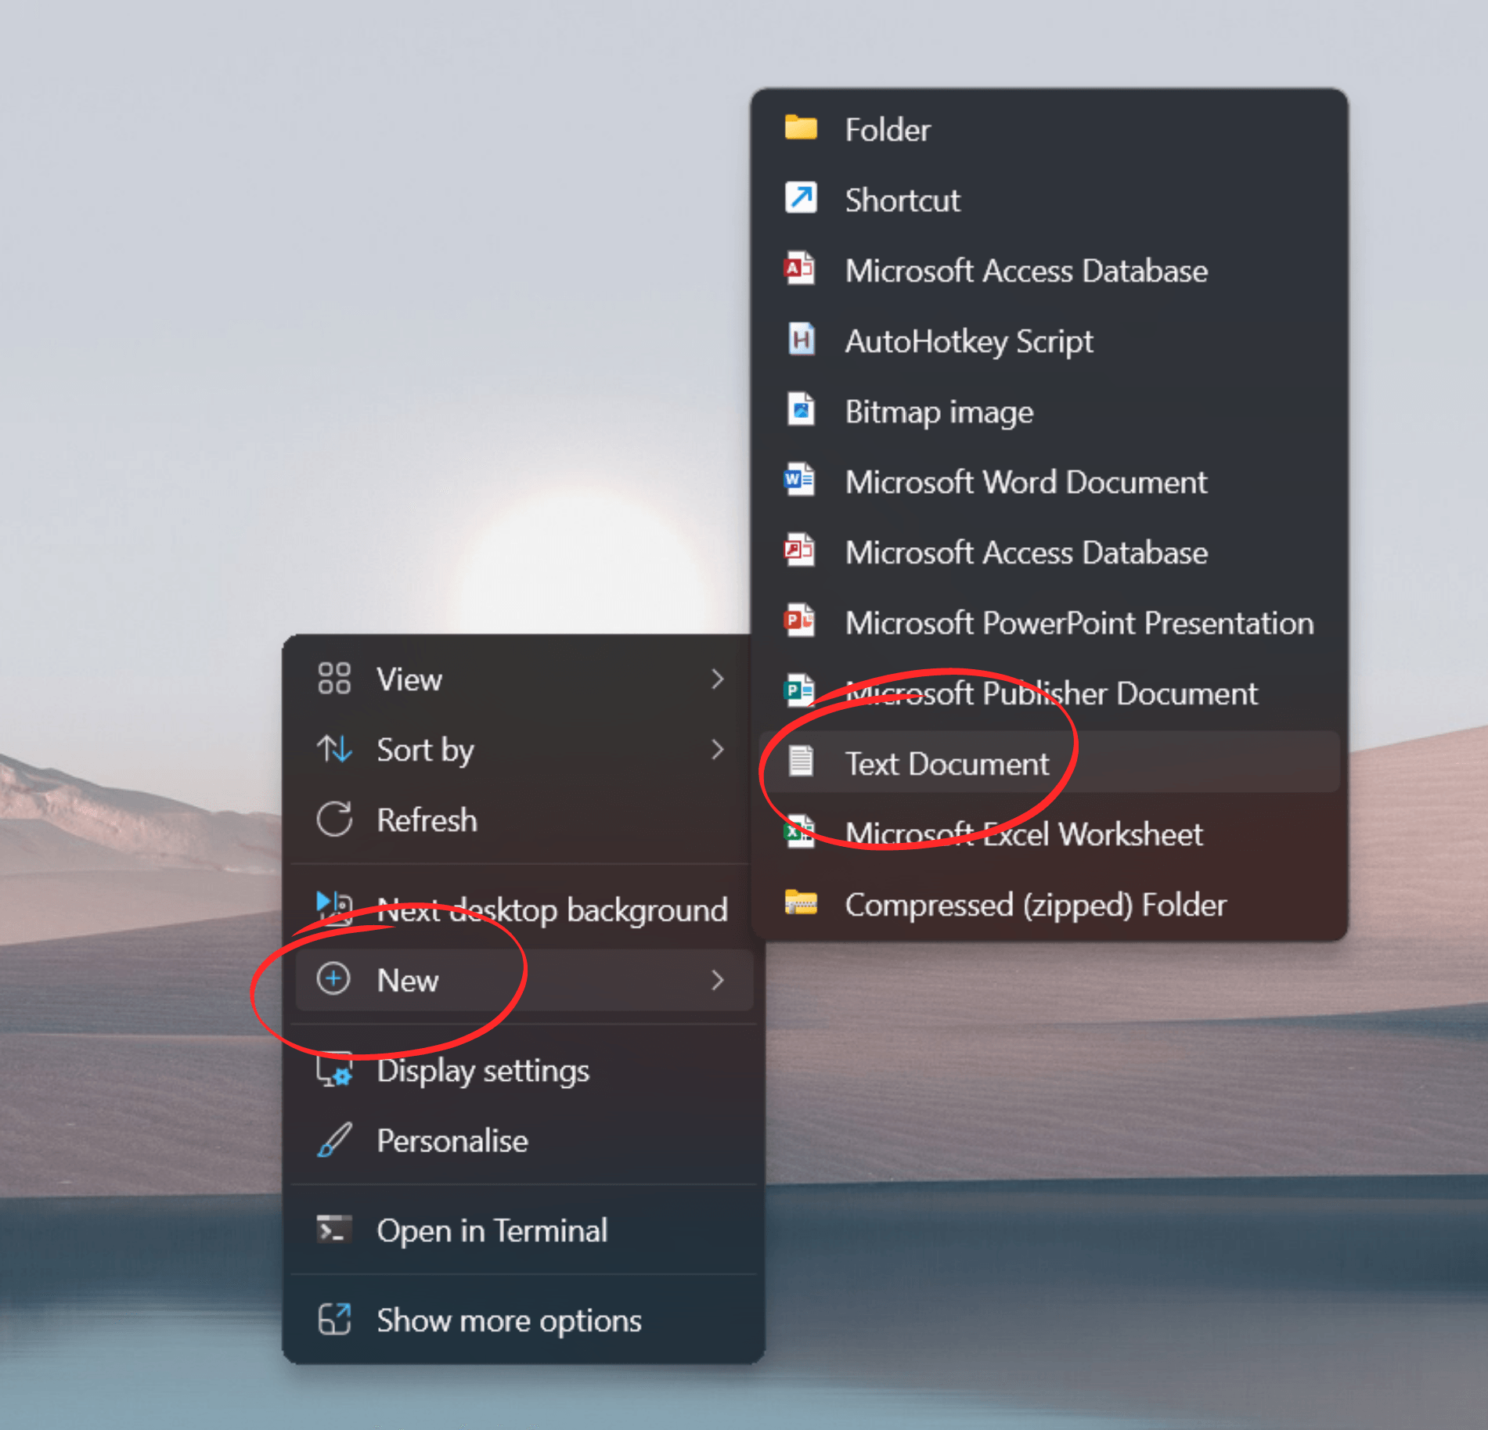Choose Refresh in the context menu
The width and height of the screenshot is (1488, 1430).
(x=427, y=820)
